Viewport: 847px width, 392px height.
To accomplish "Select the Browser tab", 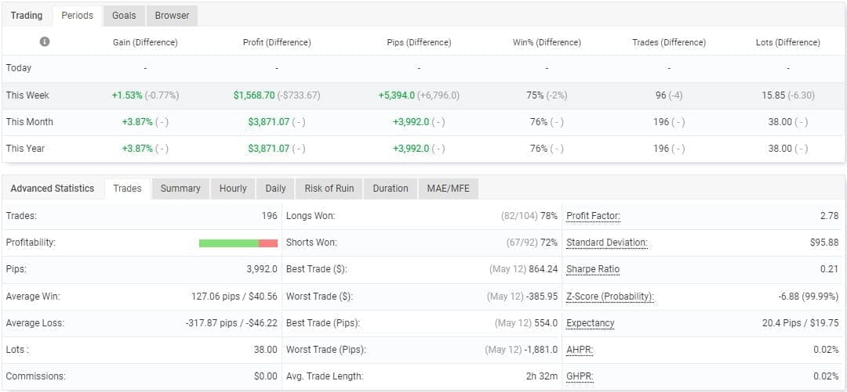I will tap(172, 16).
